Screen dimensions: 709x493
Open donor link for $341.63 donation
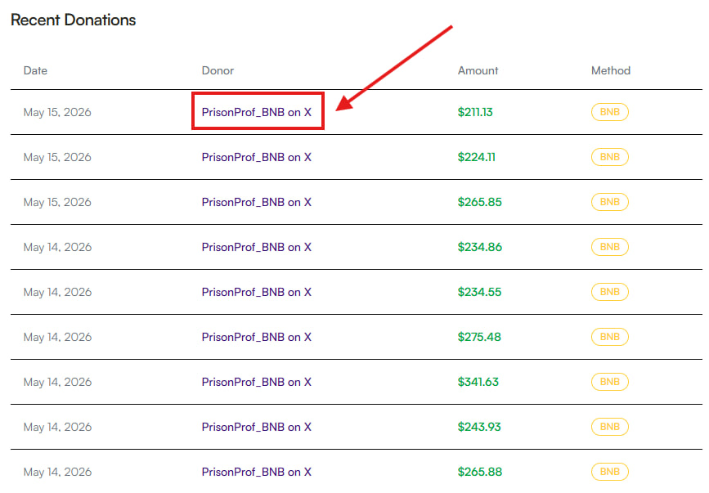[x=257, y=382]
